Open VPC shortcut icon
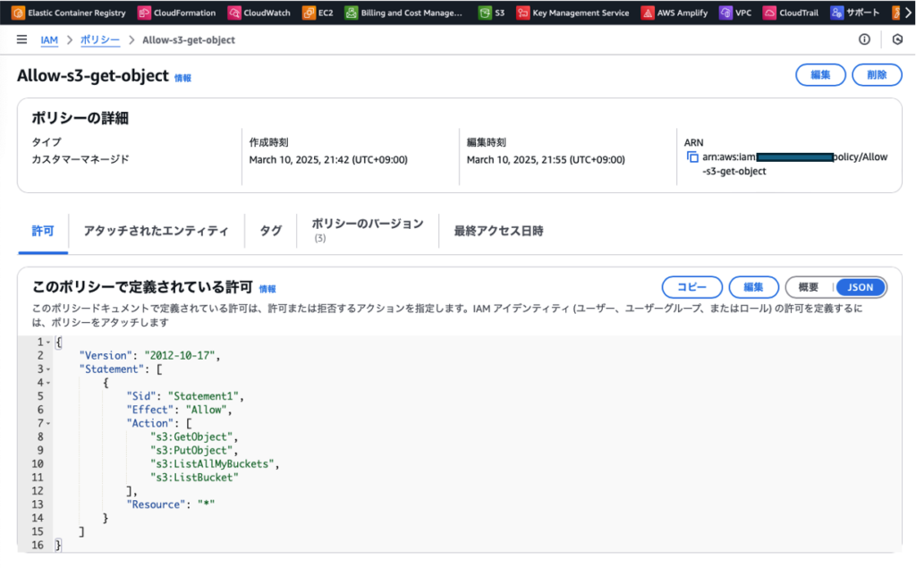The width and height of the screenshot is (916, 568). coord(725,13)
